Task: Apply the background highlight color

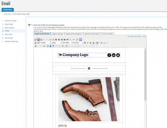Action: coord(97,43)
